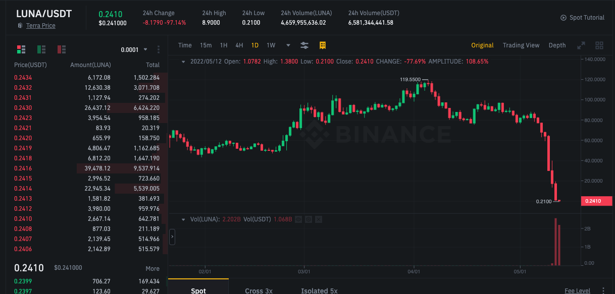Open Terra Price link
Viewport: 615px width, 294px height.
41,25
